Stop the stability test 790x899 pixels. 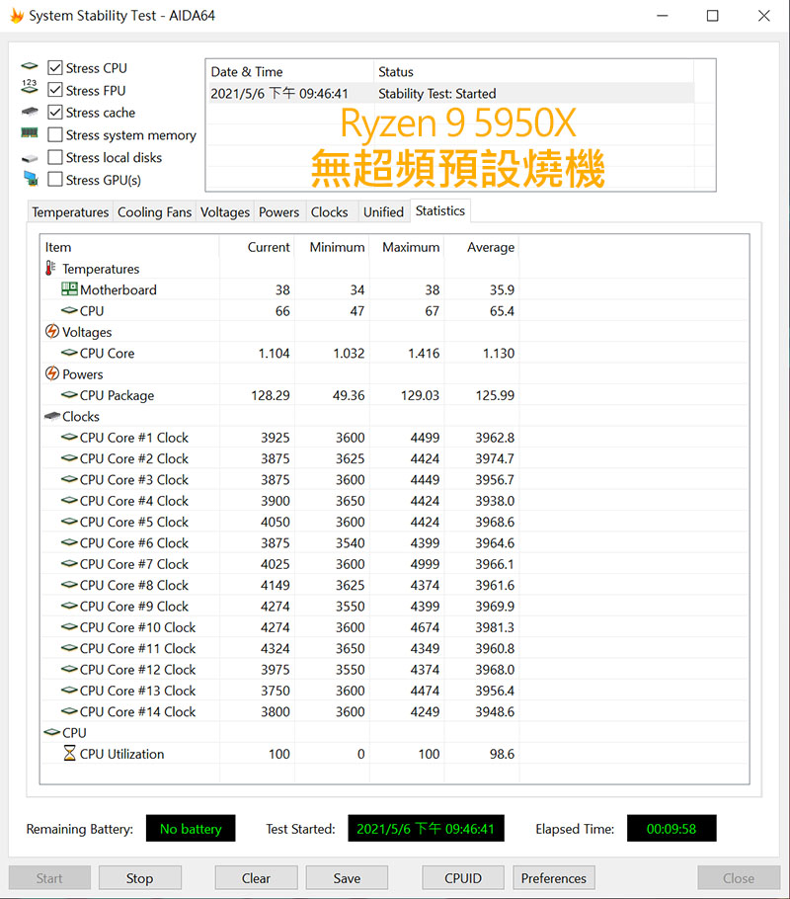click(139, 878)
